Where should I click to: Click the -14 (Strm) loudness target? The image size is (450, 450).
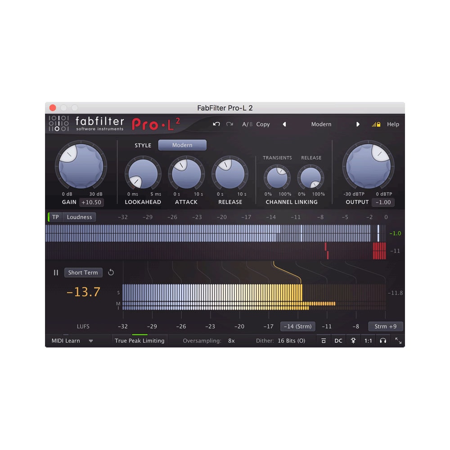click(297, 326)
